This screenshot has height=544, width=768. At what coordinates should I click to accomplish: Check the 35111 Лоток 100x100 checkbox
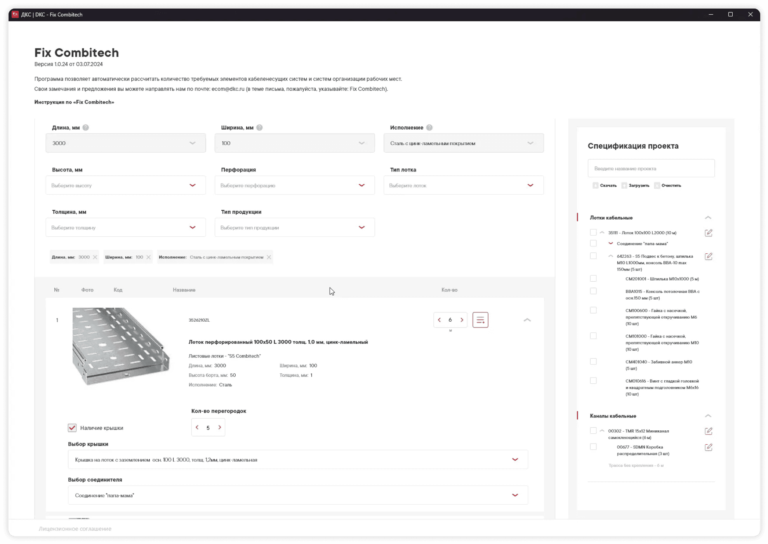click(x=593, y=232)
